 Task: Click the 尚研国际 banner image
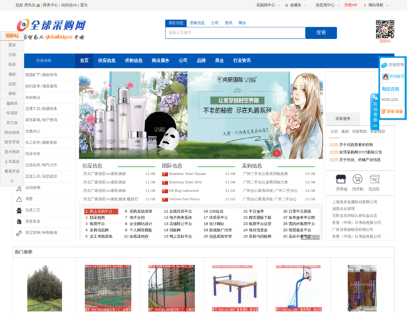[x=200, y=115]
